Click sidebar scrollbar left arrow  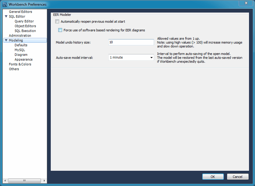point(5,181)
